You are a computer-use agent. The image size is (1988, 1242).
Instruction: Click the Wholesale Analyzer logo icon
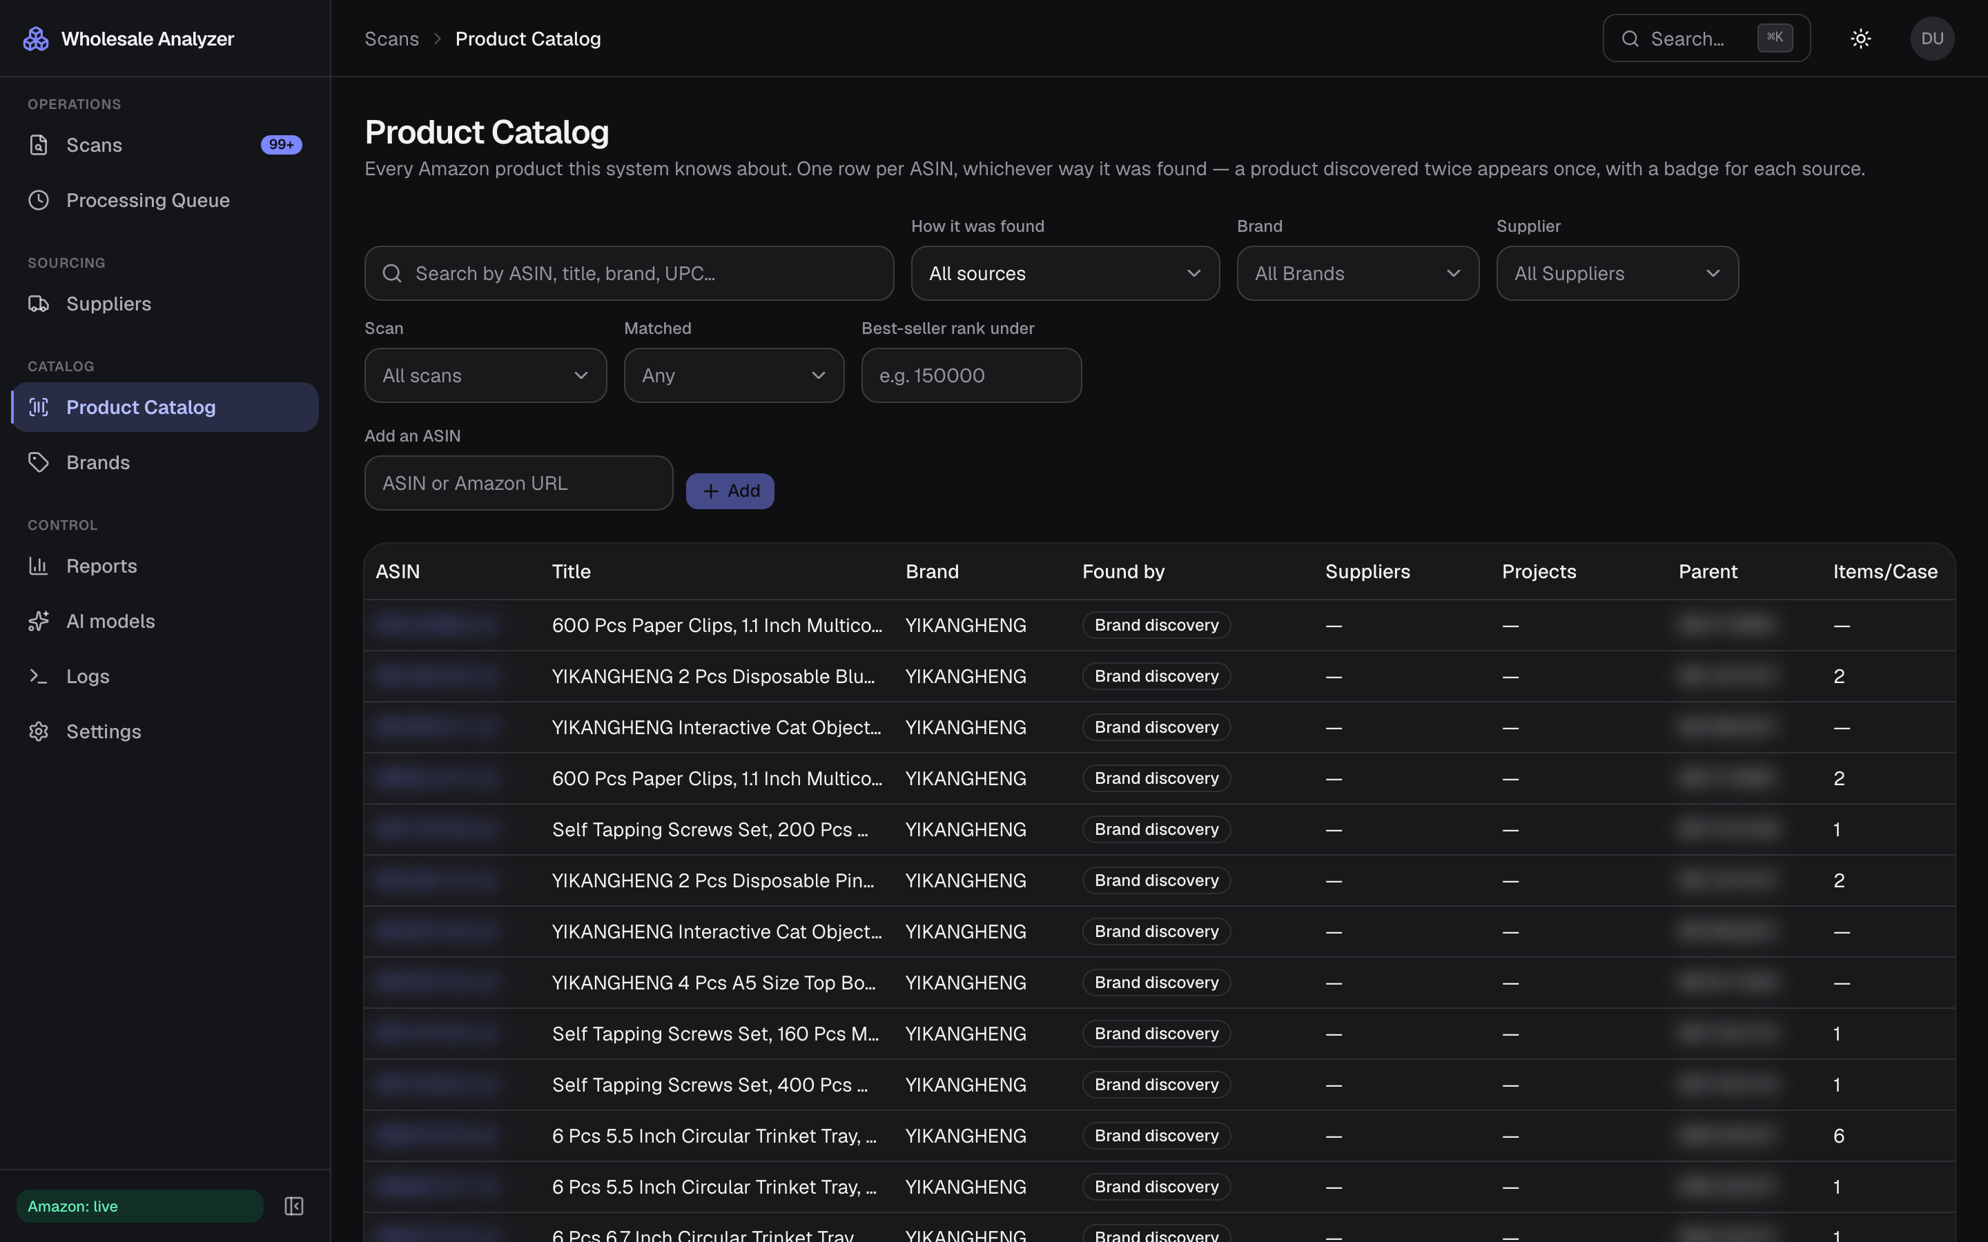pos(35,39)
